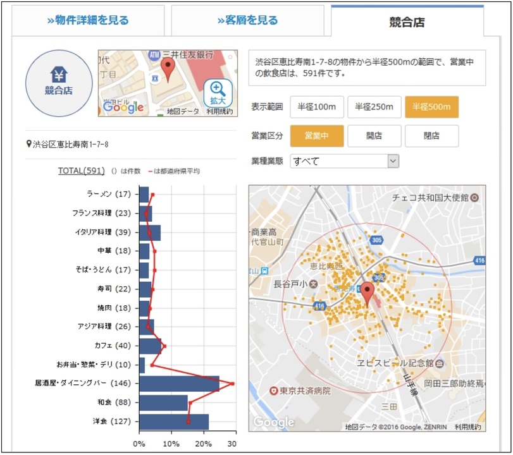Click the 渋谷区恵比寿南1-7-8 address text

coord(70,144)
